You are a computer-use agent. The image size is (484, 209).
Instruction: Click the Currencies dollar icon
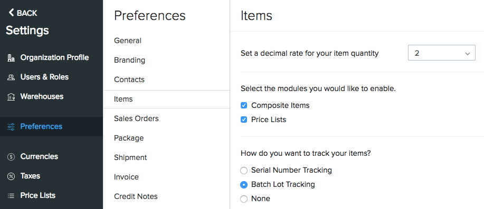click(x=11, y=157)
